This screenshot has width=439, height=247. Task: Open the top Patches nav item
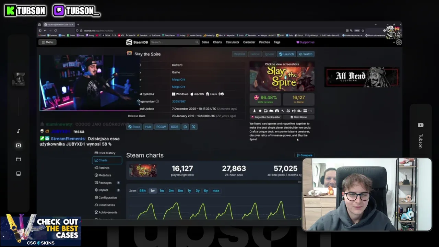coord(264,42)
